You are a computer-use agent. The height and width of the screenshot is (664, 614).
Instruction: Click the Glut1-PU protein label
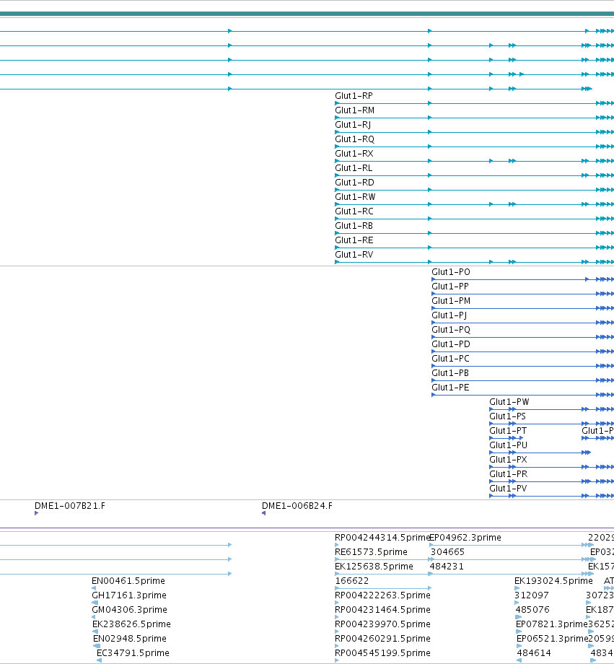508,445
